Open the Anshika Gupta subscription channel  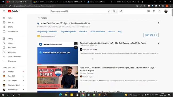[x=13, y=90]
